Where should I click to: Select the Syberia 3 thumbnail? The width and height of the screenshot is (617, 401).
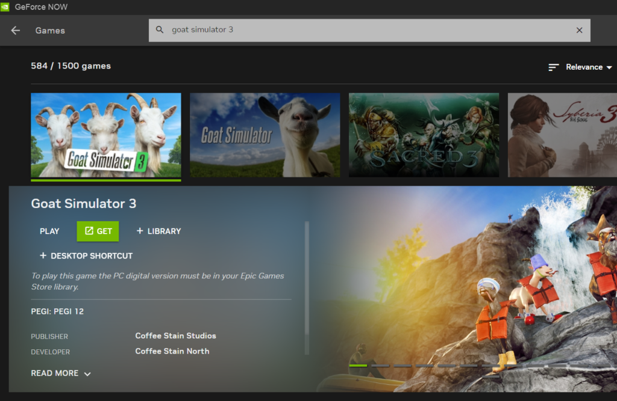pos(562,135)
